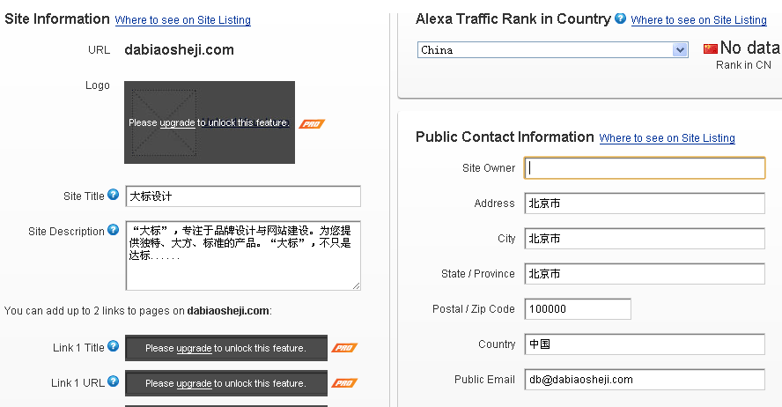Click the Address input field
782x407 pixels.
click(645, 203)
